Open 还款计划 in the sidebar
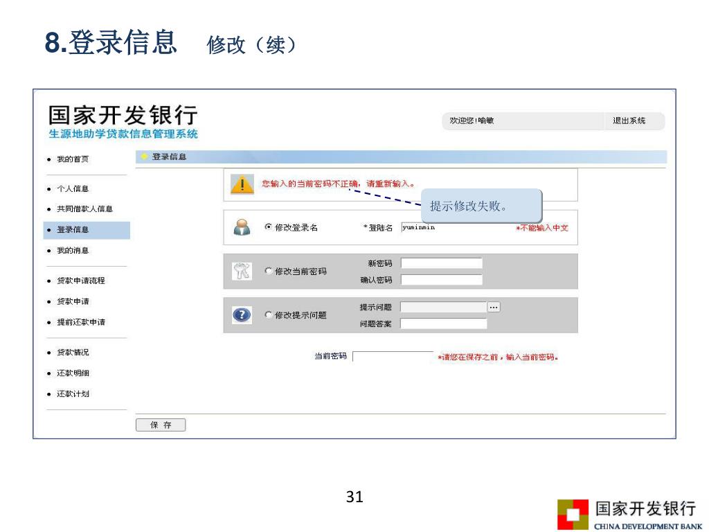Screen dimensions: 709x532 click(x=73, y=394)
